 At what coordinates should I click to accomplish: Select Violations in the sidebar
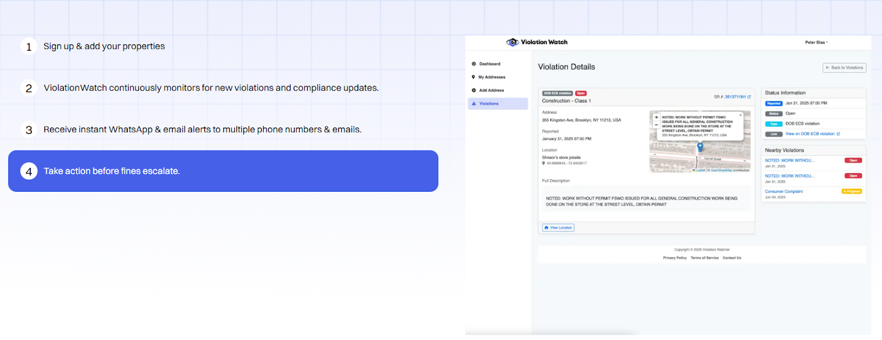click(498, 104)
